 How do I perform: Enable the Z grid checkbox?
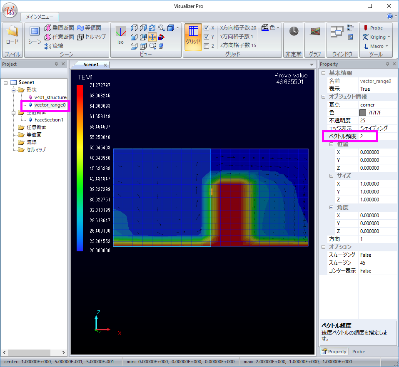coord(207,46)
